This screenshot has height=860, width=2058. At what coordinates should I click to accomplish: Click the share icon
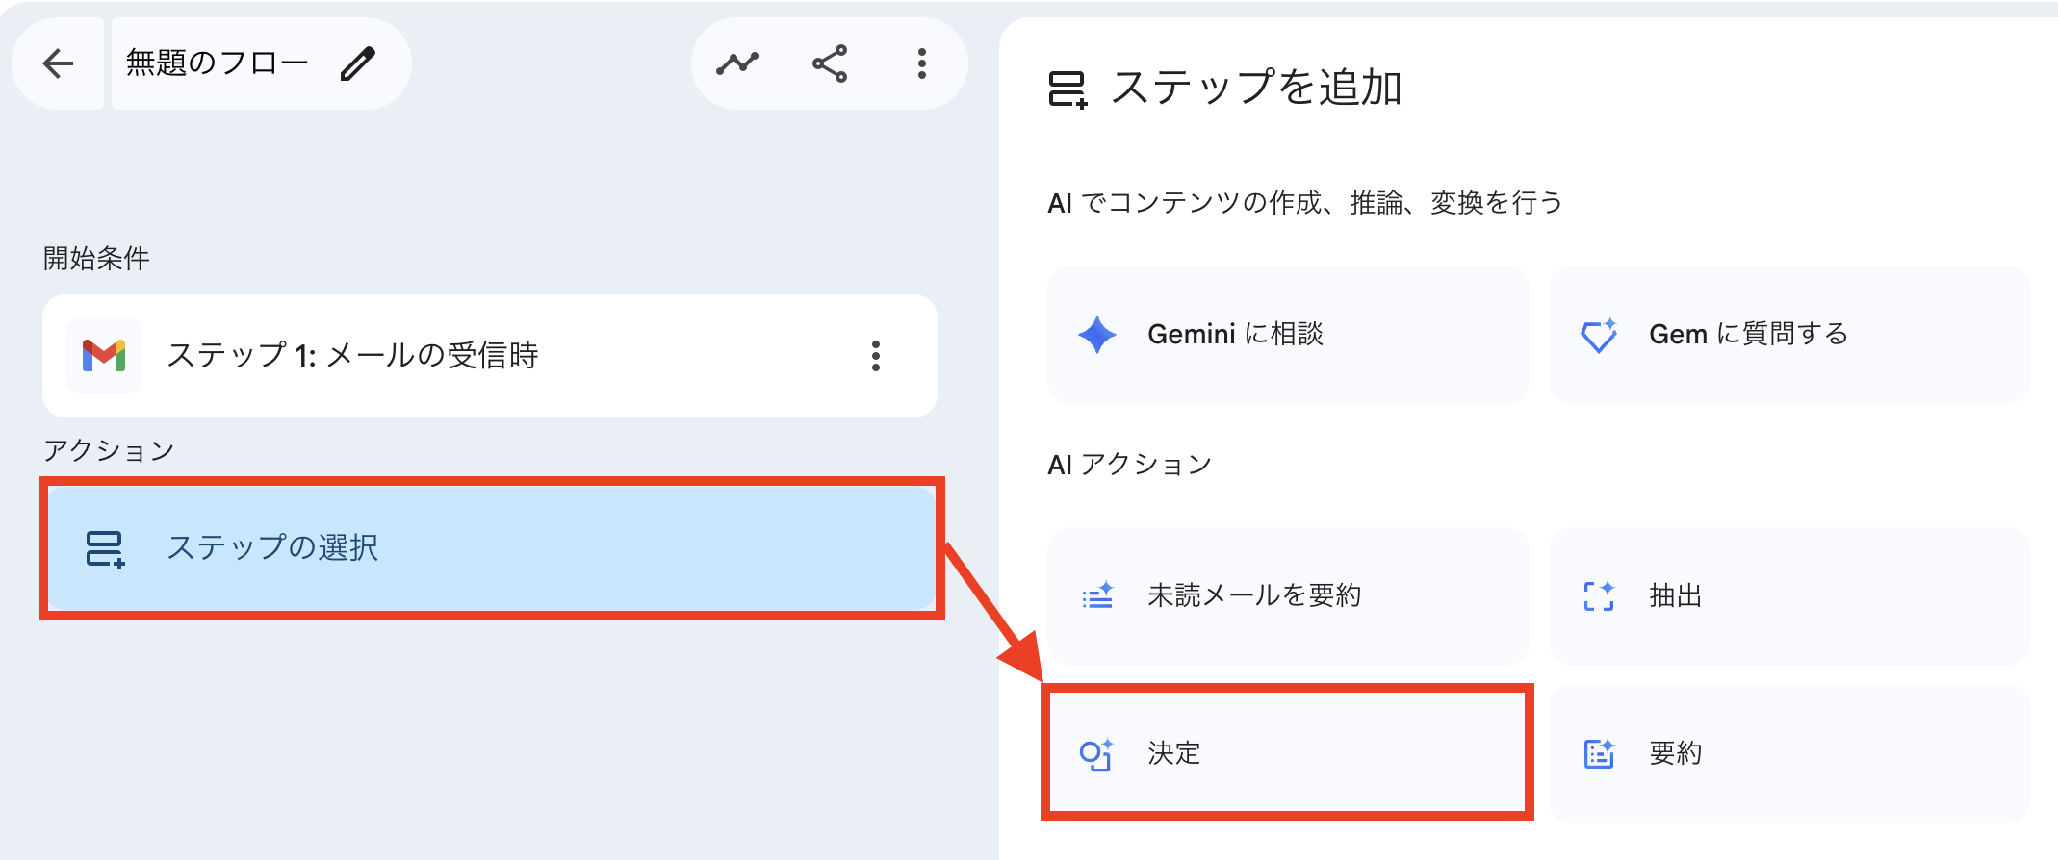830,63
